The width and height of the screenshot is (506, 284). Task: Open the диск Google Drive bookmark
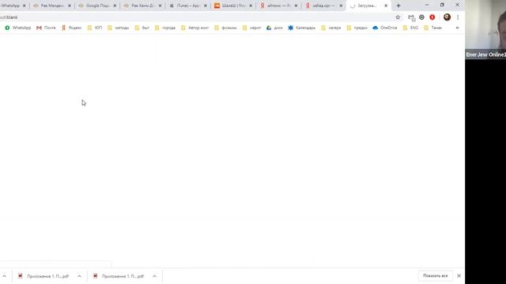pos(274,28)
